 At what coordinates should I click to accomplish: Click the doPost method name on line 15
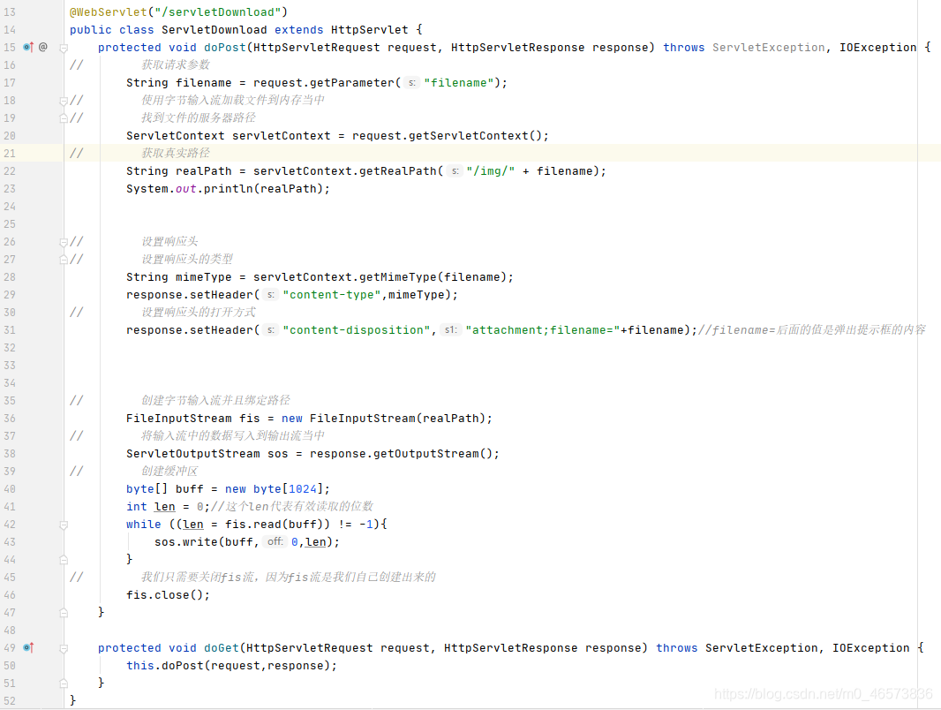click(225, 48)
